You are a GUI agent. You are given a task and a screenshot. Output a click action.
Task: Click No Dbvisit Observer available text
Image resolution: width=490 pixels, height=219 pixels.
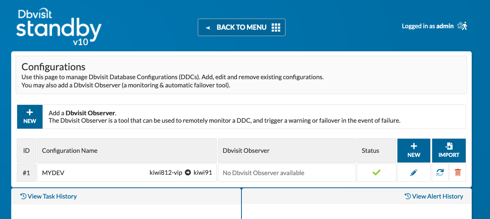point(263,173)
